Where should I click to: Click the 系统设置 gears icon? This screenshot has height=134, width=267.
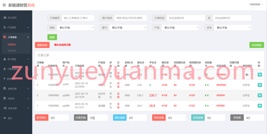tap(5, 108)
